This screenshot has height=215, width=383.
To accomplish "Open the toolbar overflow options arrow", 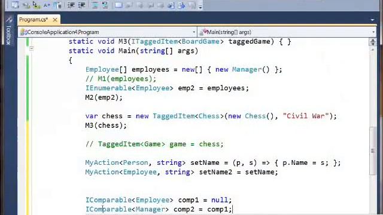I will [x=200, y=7].
